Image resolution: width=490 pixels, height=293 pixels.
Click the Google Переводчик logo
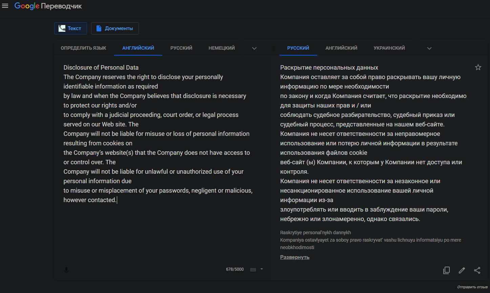click(x=48, y=6)
